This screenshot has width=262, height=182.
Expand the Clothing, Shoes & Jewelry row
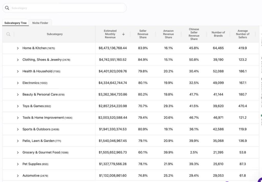pos(18,60)
